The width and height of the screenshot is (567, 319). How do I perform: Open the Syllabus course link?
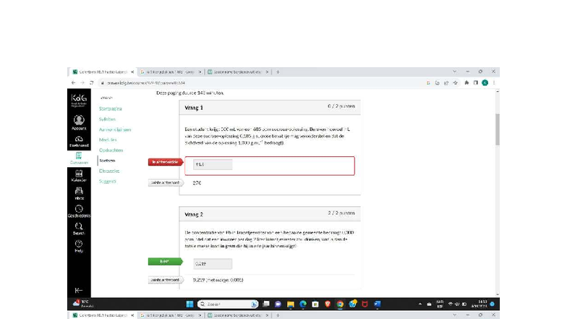pos(108,119)
